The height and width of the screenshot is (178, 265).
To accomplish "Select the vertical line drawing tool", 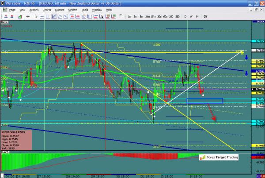I will tap(48, 17).
